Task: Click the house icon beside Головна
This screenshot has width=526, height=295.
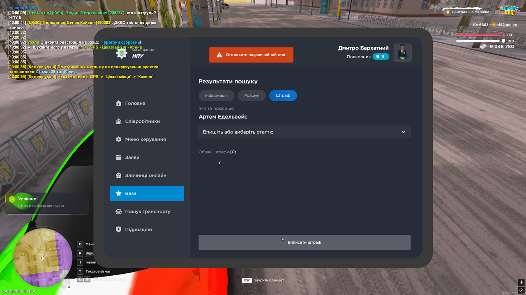Action: tap(118, 103)
